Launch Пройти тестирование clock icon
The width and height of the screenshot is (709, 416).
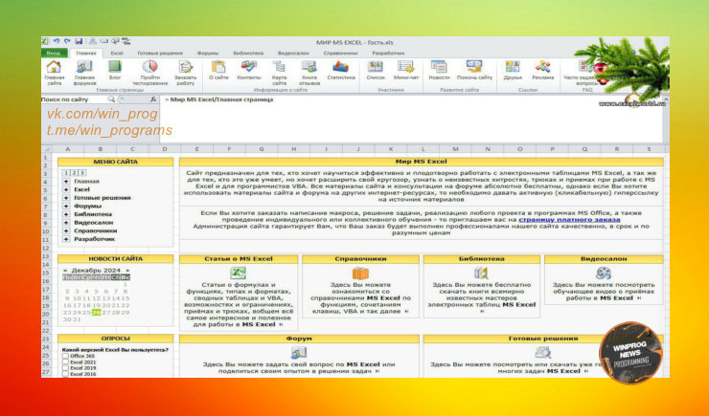(x=149, y=67)
